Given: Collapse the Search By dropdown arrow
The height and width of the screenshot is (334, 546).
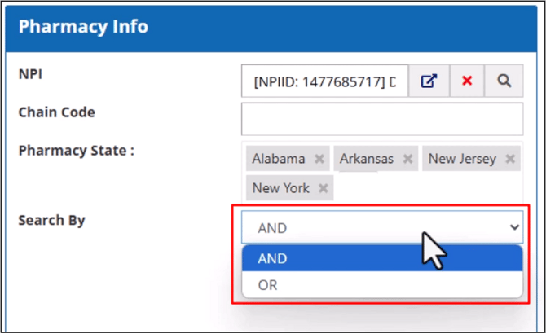Looking at the screenshot, I should [513, 228].
